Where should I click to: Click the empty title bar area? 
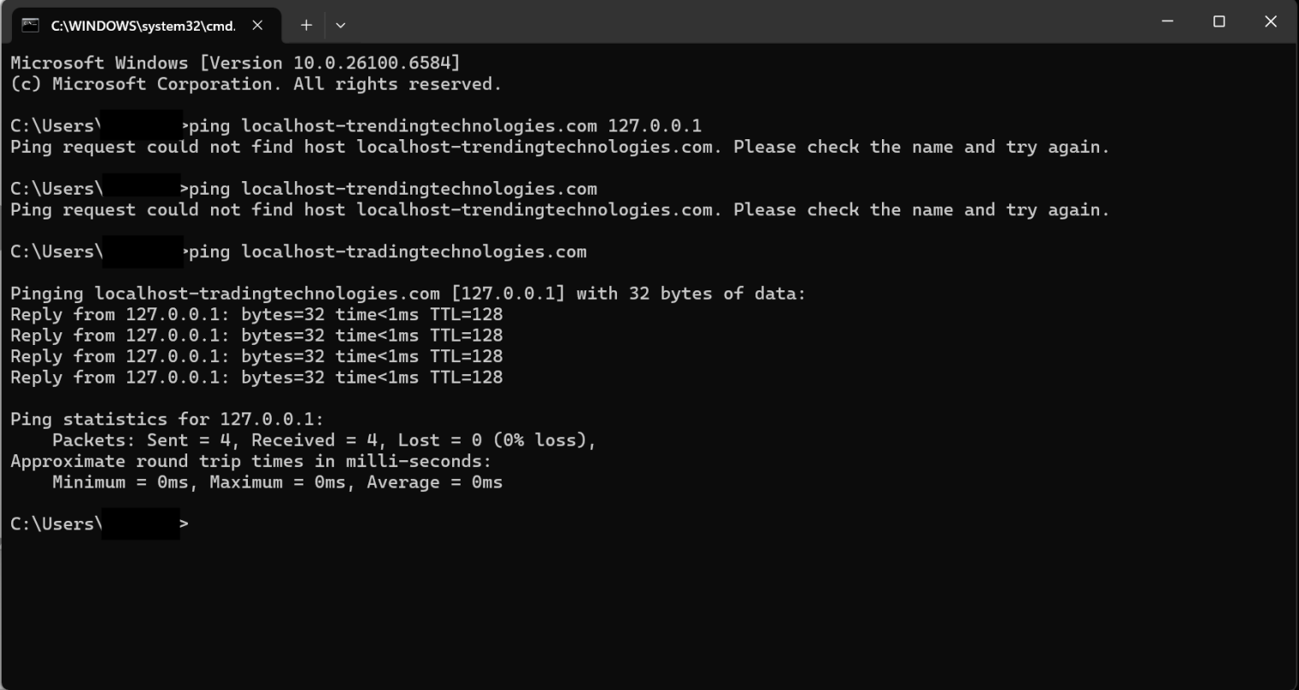pos(726,21)
